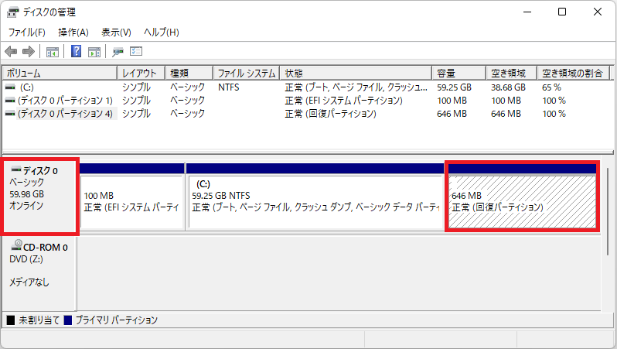Click the Disk Management app icon in title bar
This screenshot has height=349, width=617.
point(12,12)
